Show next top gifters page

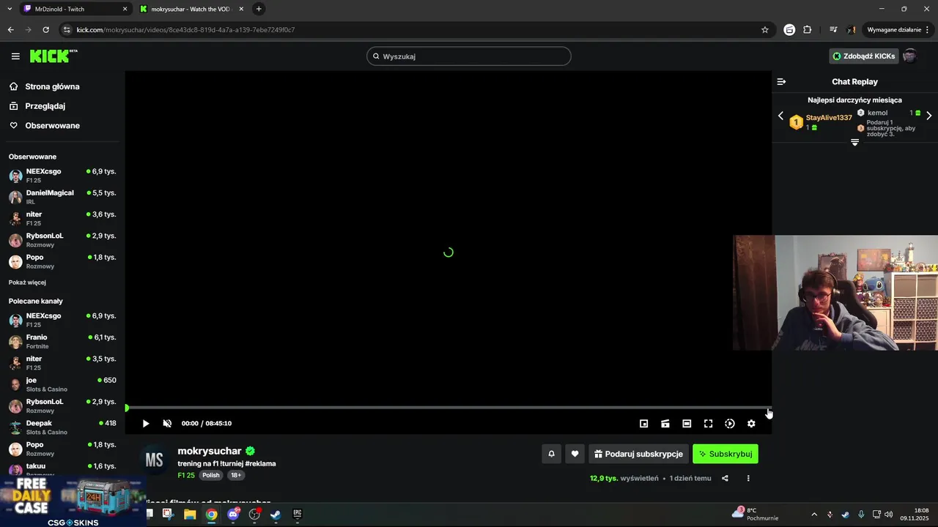(929, 116)
